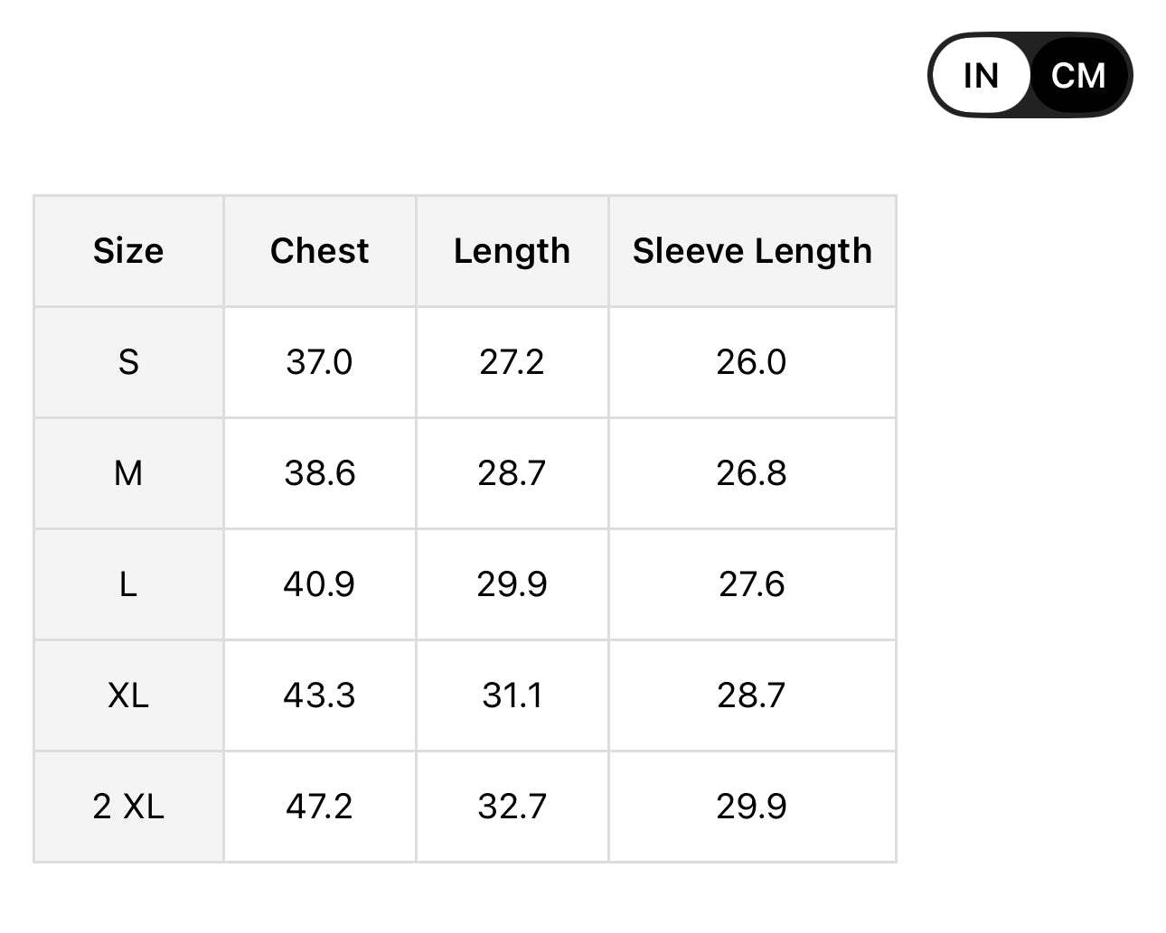The height and width of the screenshot is (933, 1166).
Task: Click the 40.9 chest value for size L
Action: click(x=319, y=584)
